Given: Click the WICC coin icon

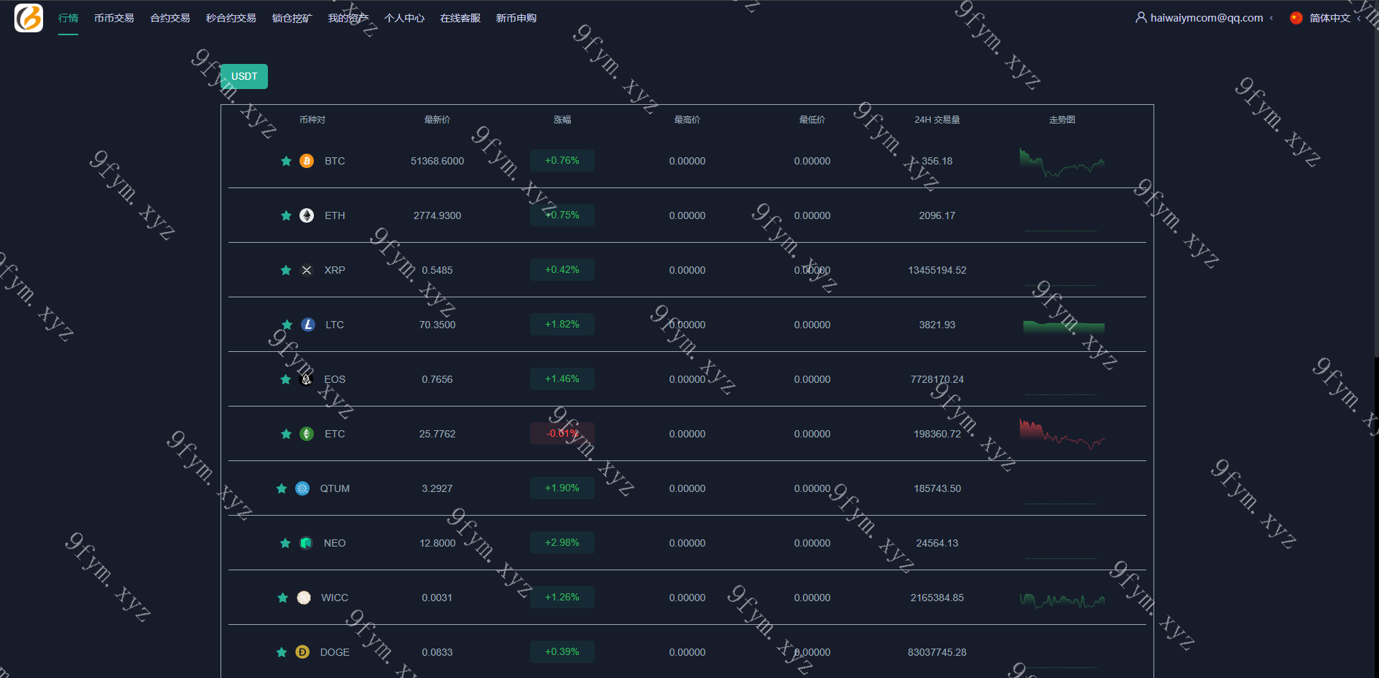Looking at the screenshot, I should pyautogui.click(x=304, y=598).
